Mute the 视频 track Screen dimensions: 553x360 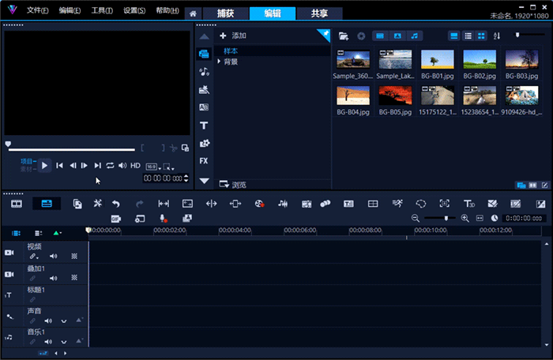(x=53, y=257)
